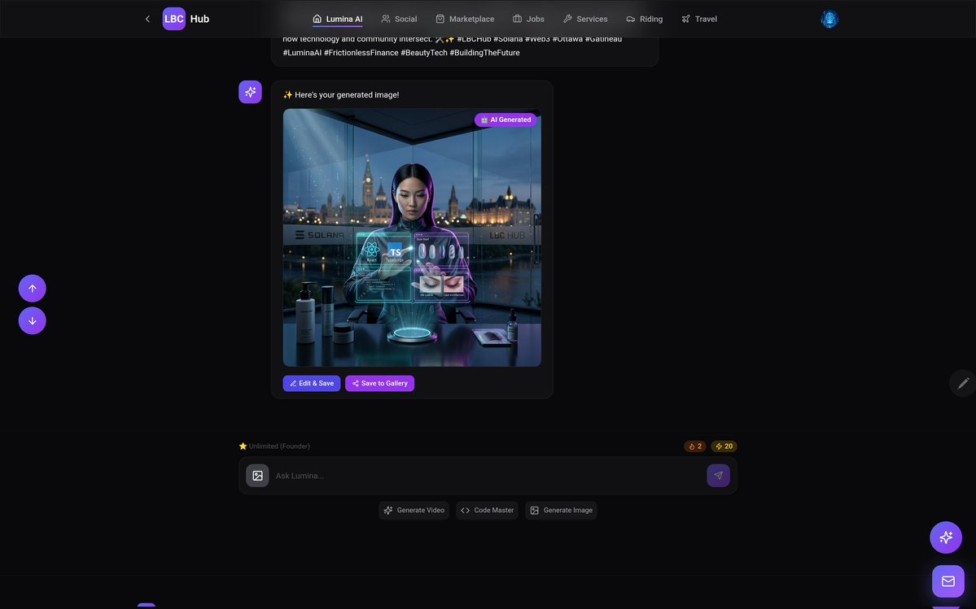Open the Marketplace tab
The width and height of the screenshot is (976, 609).
point(465,19)
